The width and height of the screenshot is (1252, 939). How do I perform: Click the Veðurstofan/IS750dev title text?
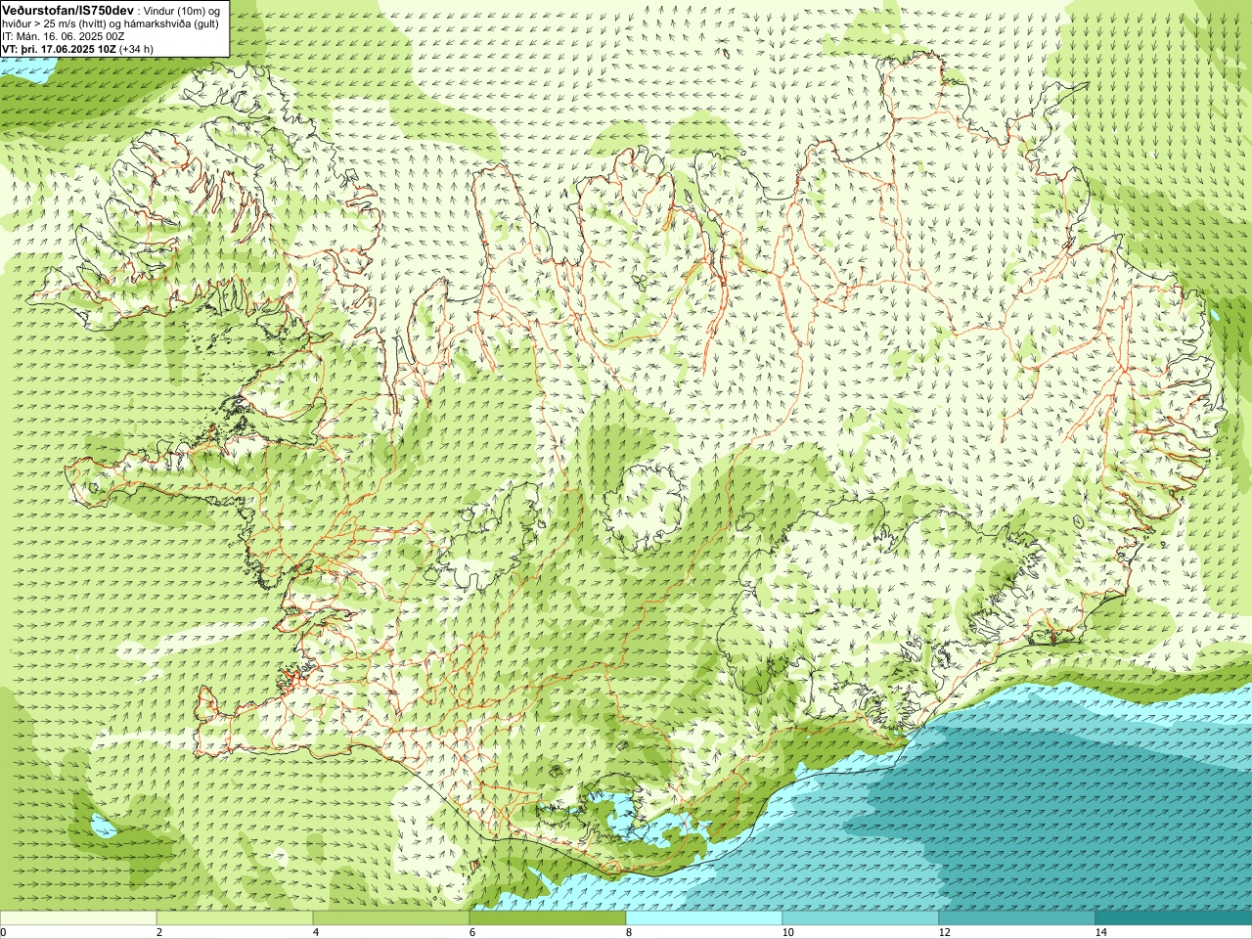tap(68, 9)
